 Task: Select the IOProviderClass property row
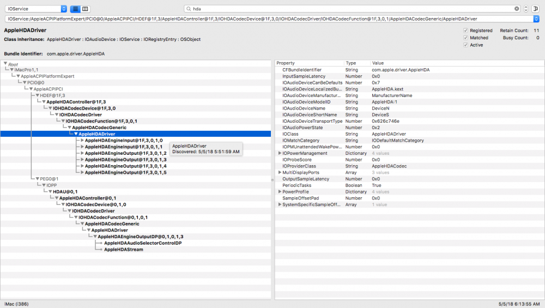click(409, 166)
